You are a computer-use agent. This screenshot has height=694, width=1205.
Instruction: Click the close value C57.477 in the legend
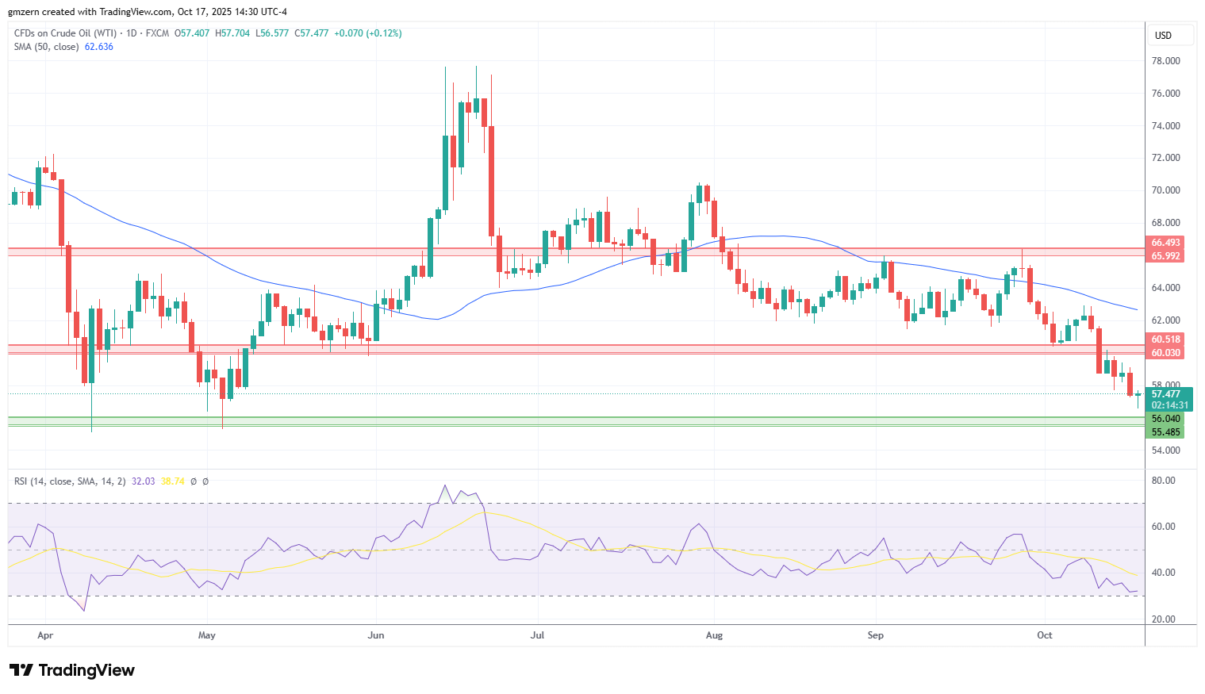(x=311, y=33)
